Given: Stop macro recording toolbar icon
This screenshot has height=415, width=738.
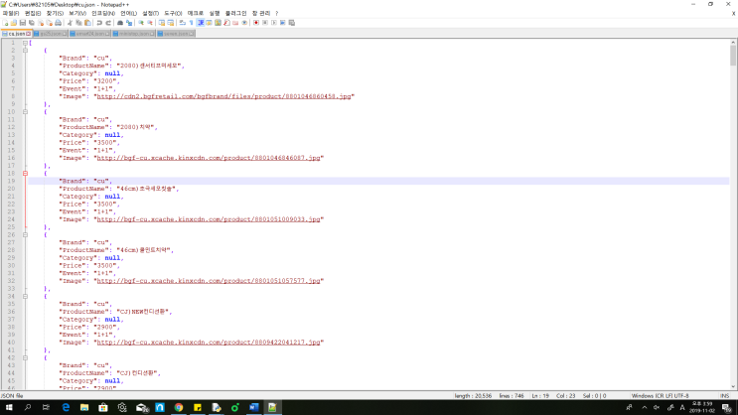Looking at the screenshot, I should click(x=265, y=23).
